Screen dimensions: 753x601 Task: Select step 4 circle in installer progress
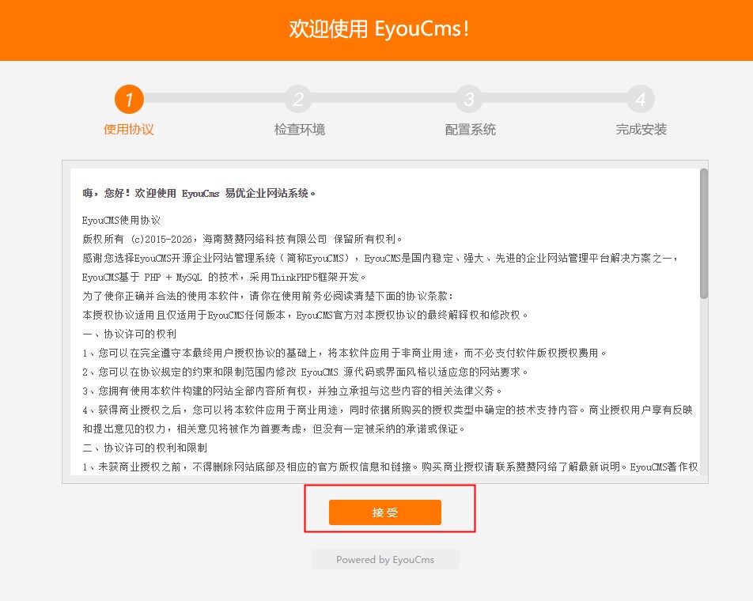coord(640,100)
